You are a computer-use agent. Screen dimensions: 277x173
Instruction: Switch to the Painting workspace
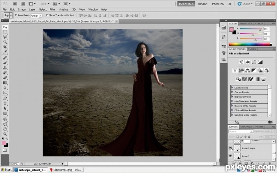(x=218, y=4)
